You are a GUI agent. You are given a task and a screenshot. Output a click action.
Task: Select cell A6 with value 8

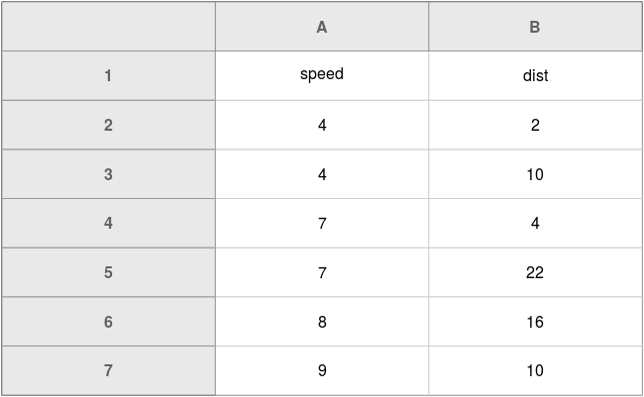tap(322, 322)
